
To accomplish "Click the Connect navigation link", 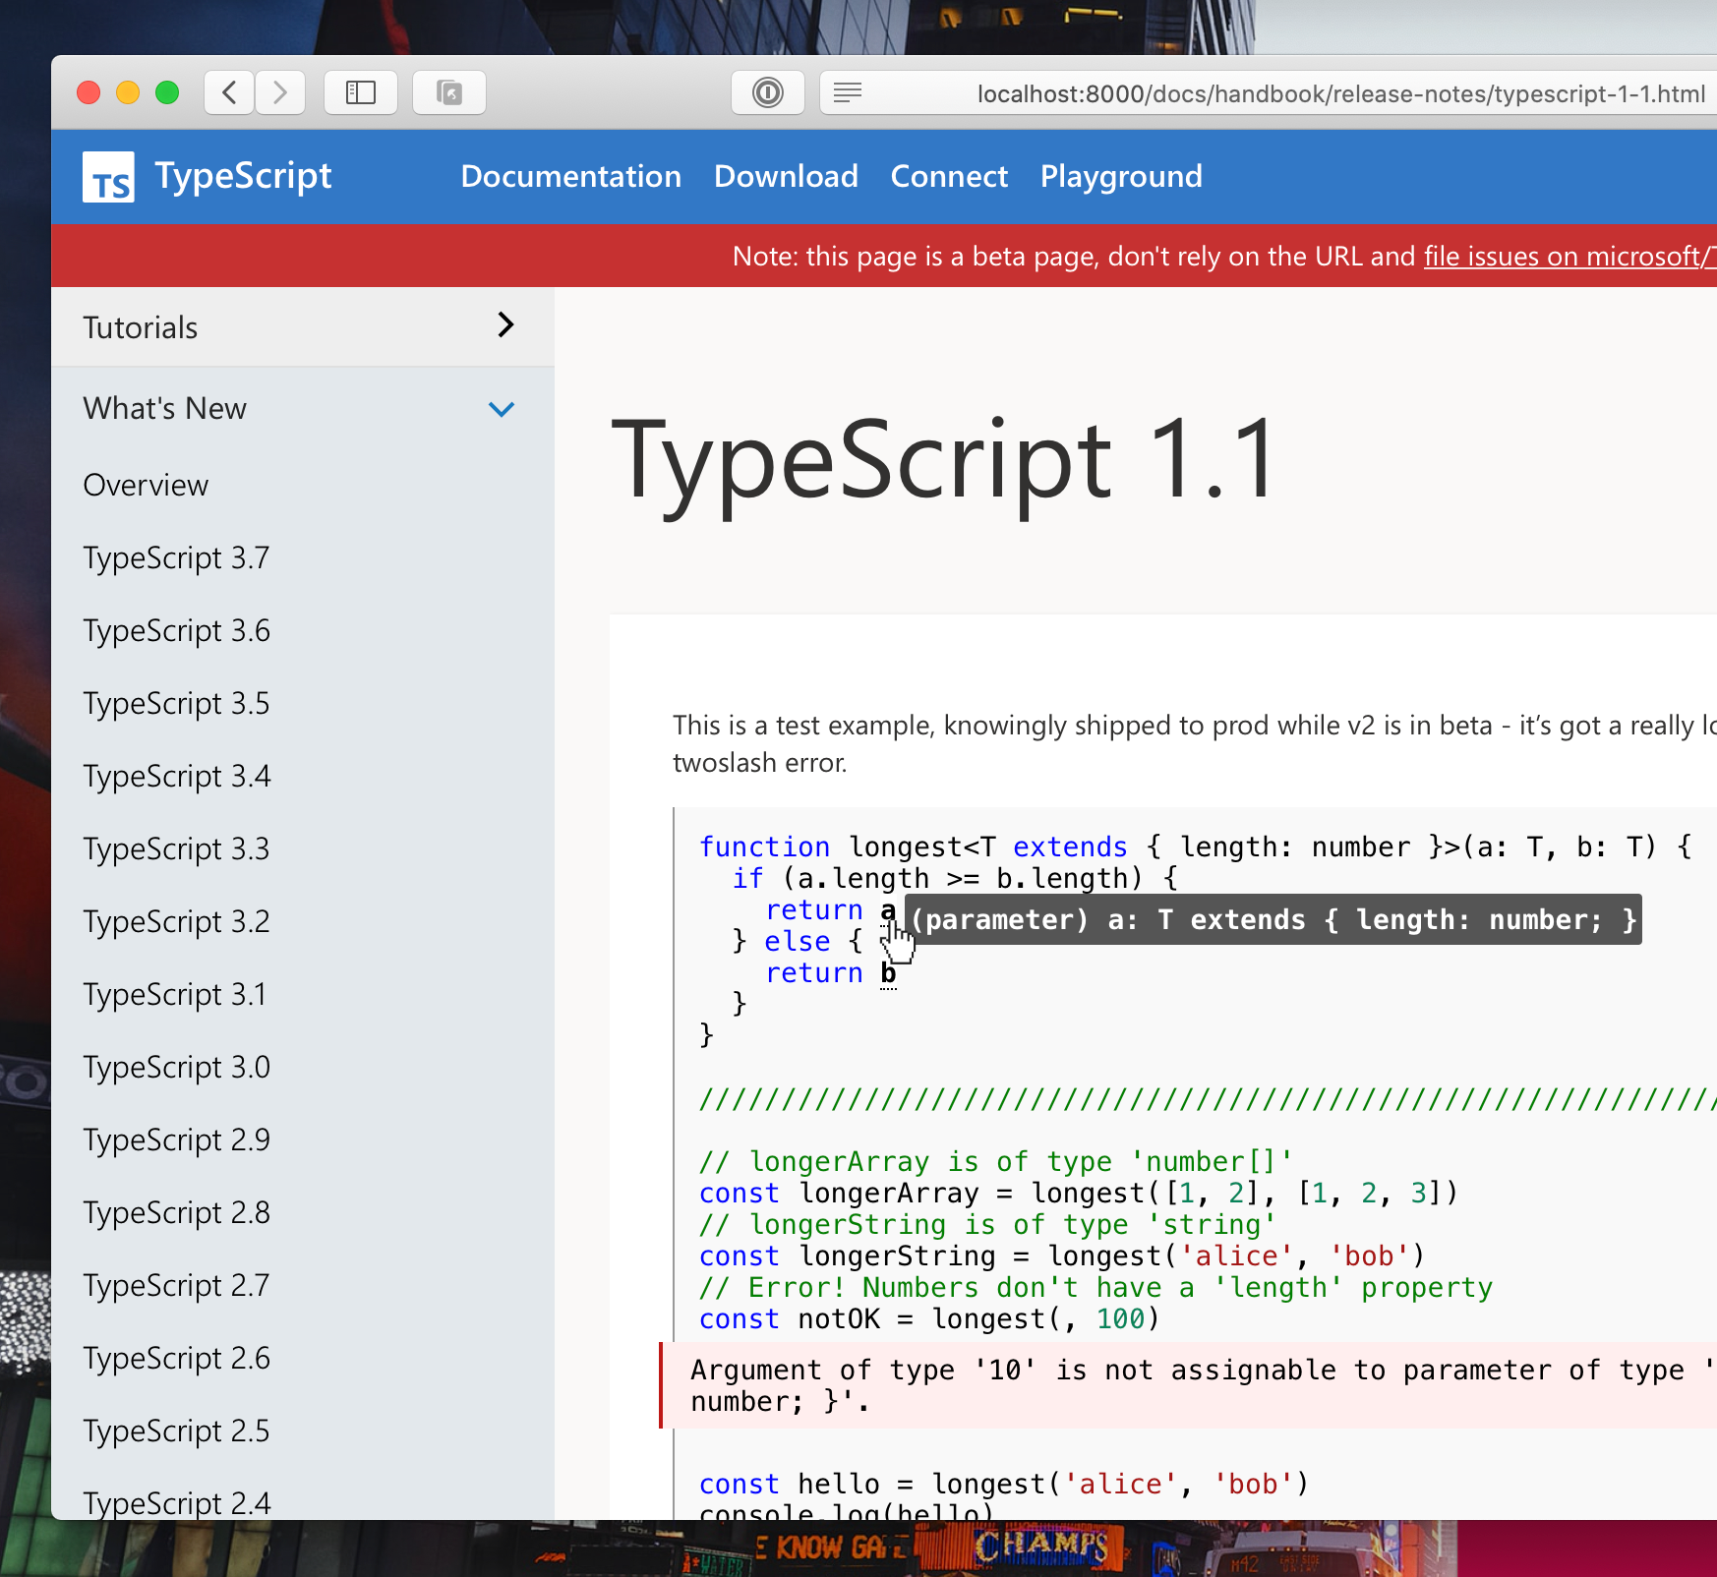I will [x=948, y=177].
